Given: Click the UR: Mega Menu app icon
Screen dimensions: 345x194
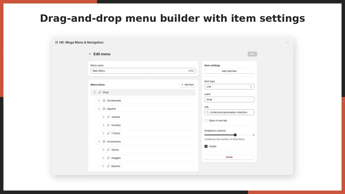Looking at the screenshot, I should (x=56, y=42).
